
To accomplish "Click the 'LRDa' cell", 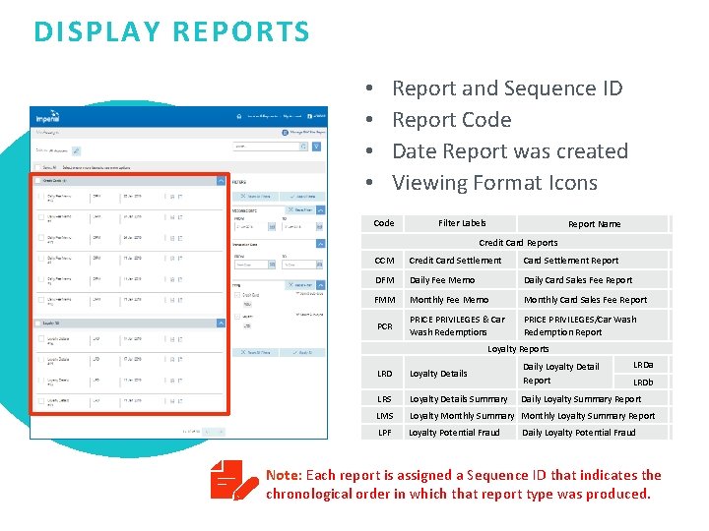I will pos(642,365).
